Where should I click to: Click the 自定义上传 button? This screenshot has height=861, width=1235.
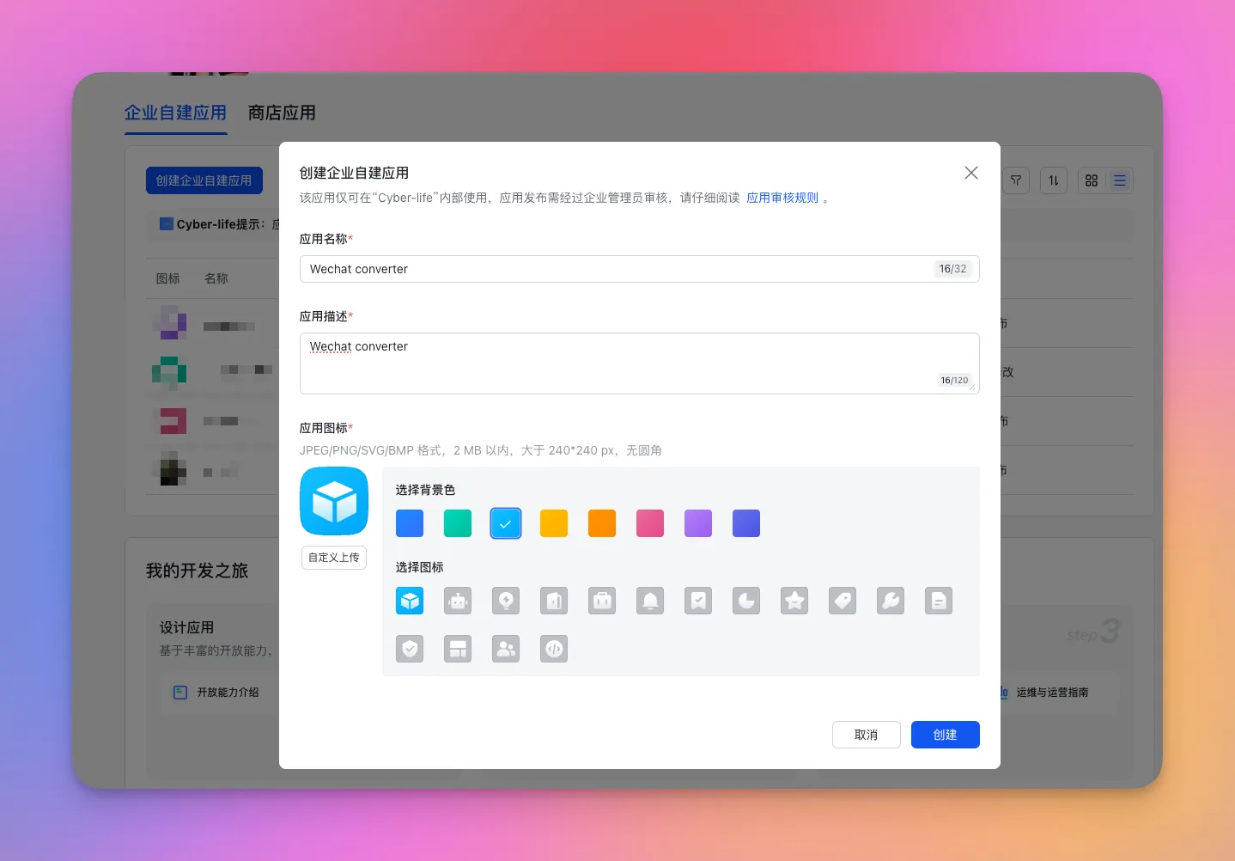point(334,558)
